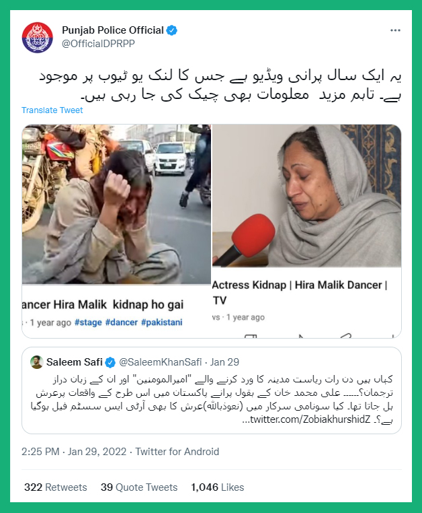The image size is (422, 513).
Task: Click the @SaleemKhanSafi handle
Action: (161, 362)
